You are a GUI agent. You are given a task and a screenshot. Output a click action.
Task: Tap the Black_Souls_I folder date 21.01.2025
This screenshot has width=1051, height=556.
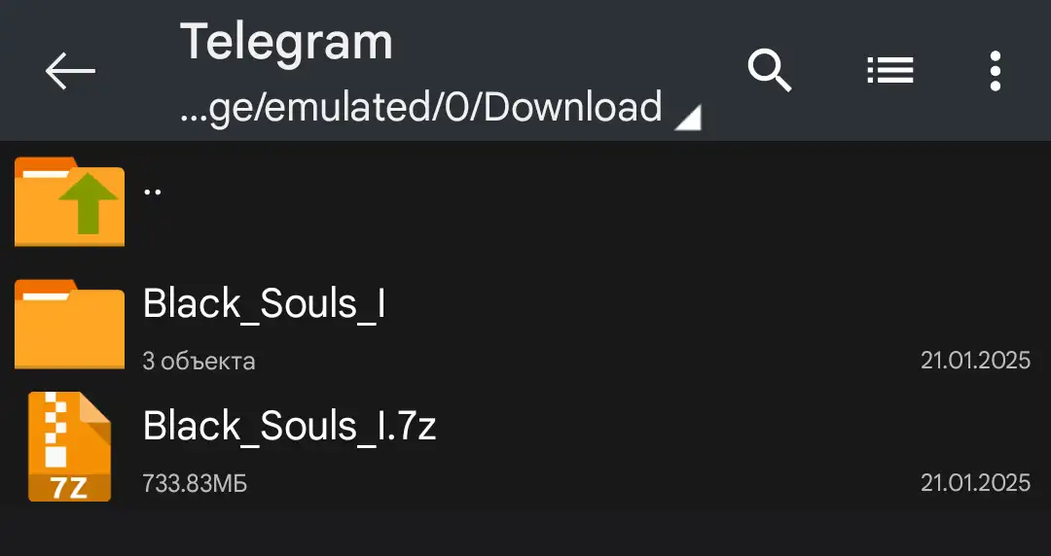(x=975, y=361)
